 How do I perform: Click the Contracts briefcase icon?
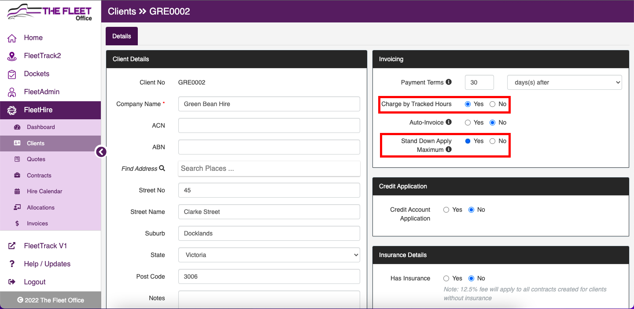tap(17, 175)
